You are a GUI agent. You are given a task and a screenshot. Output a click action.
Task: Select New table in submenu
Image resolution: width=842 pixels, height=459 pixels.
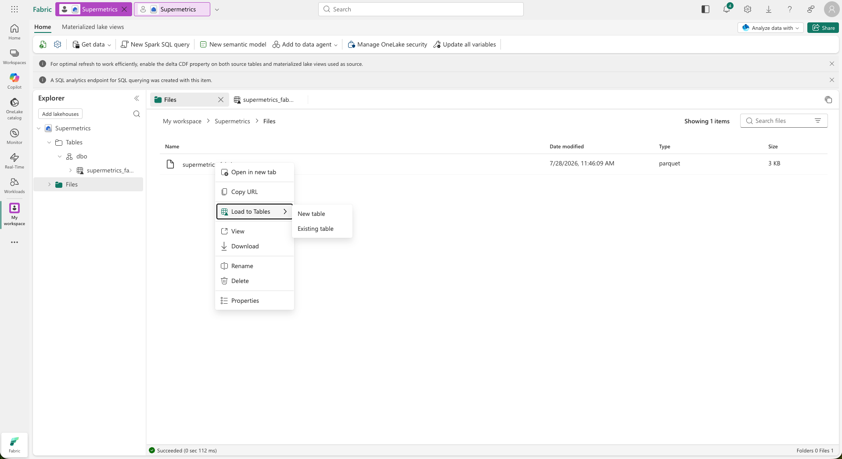(x=322, y=214)
